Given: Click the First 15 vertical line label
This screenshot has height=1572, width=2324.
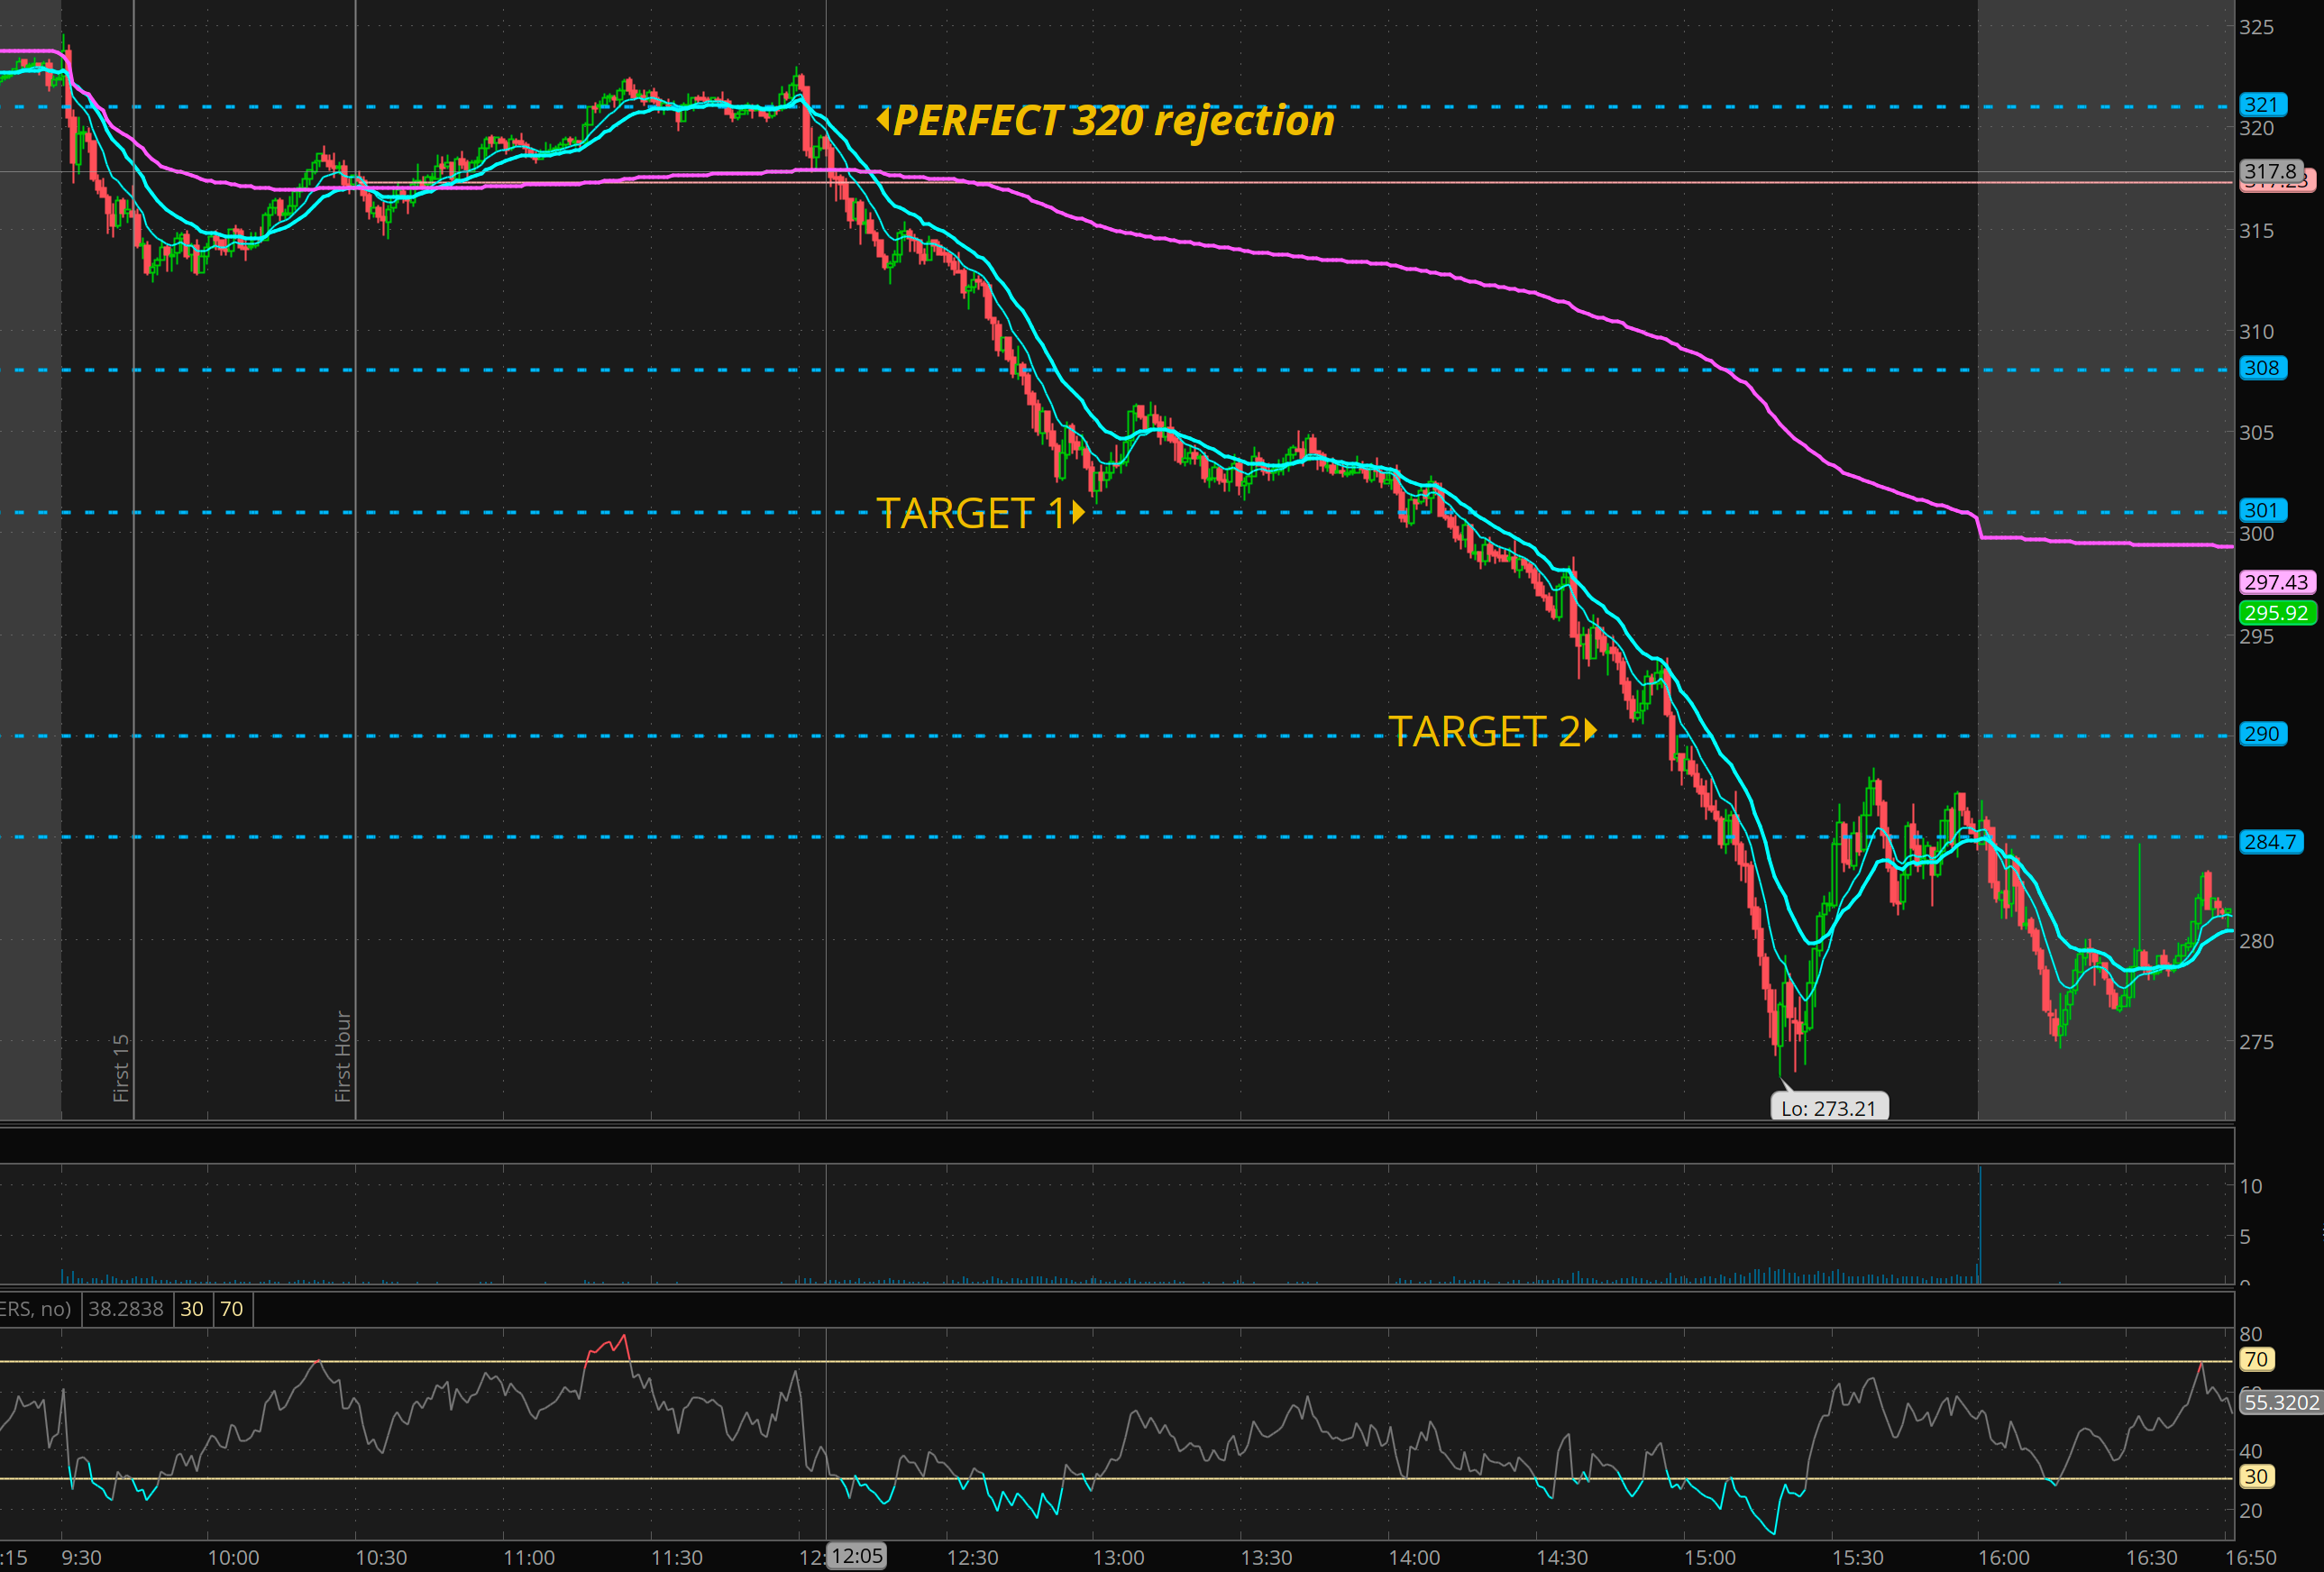Looking at the screenshot, I should 121,1068.
